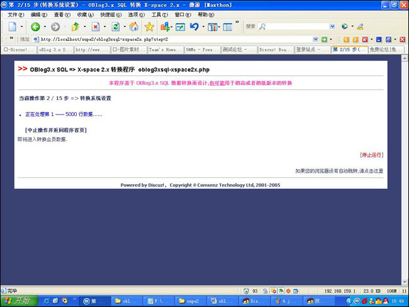
Task: Go to the Home page icon
Action: point(134,26)
